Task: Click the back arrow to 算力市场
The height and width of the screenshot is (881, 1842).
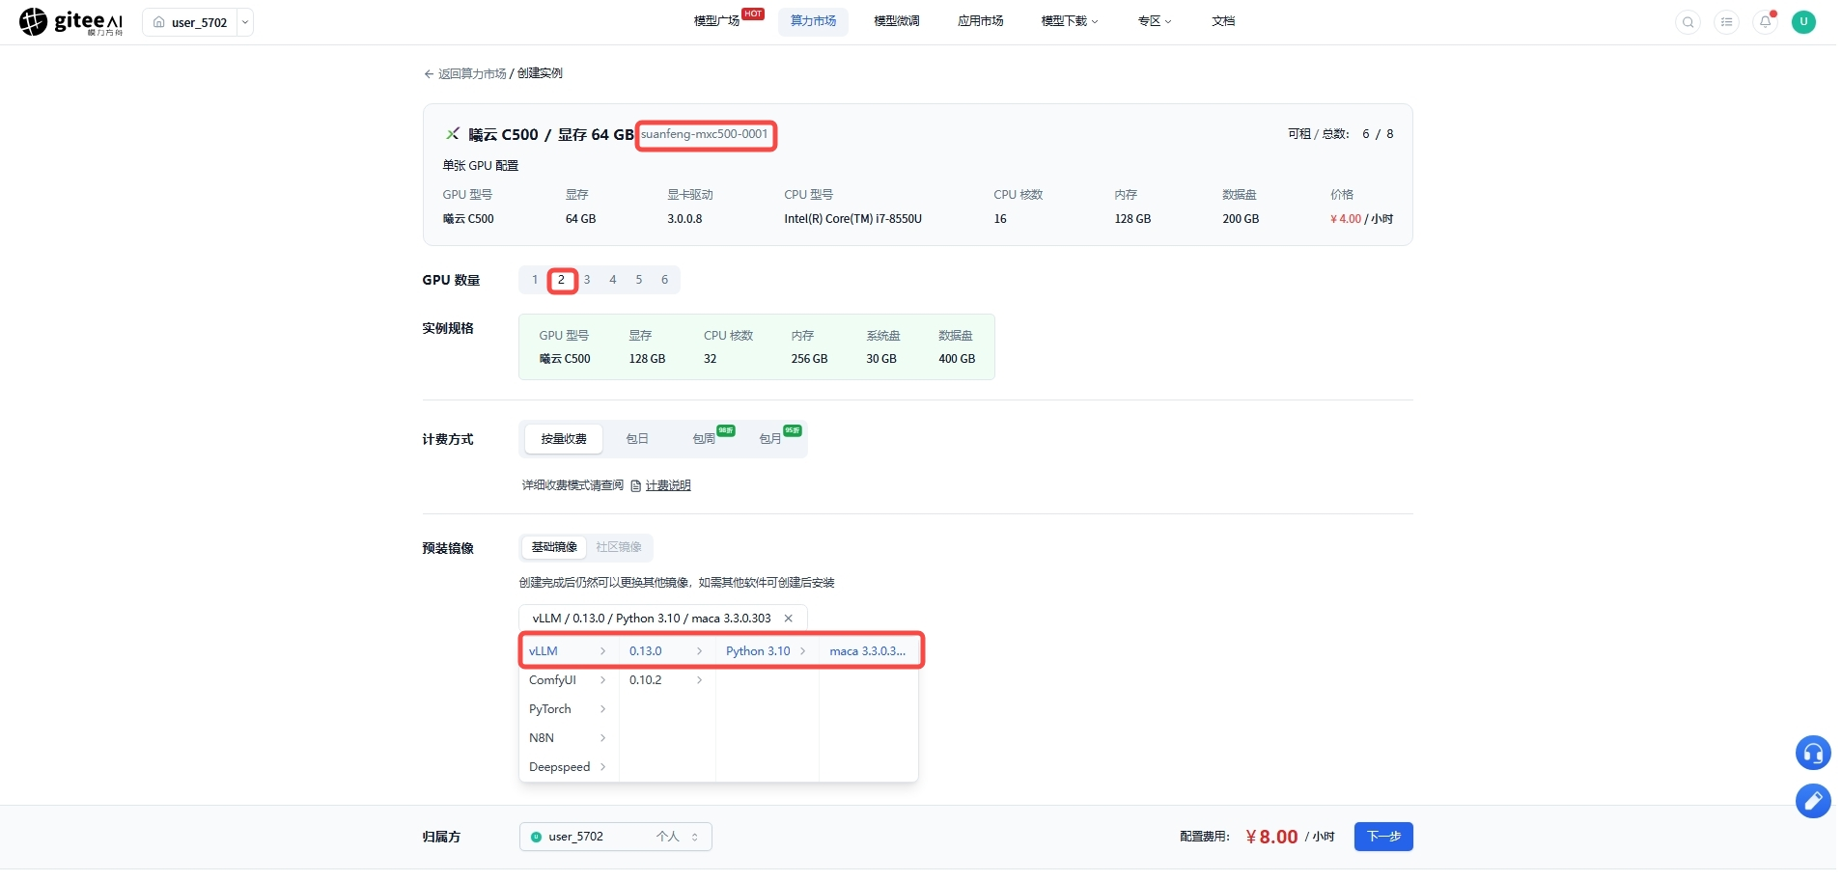Action: tap(429, 74)
